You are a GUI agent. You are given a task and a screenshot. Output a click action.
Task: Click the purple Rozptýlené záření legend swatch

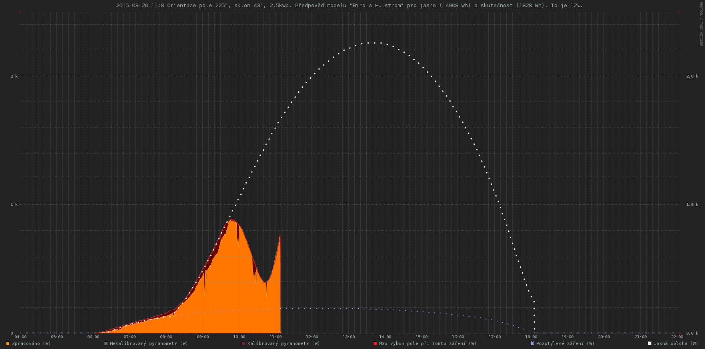pyautogui.click(x=532, y=343)
